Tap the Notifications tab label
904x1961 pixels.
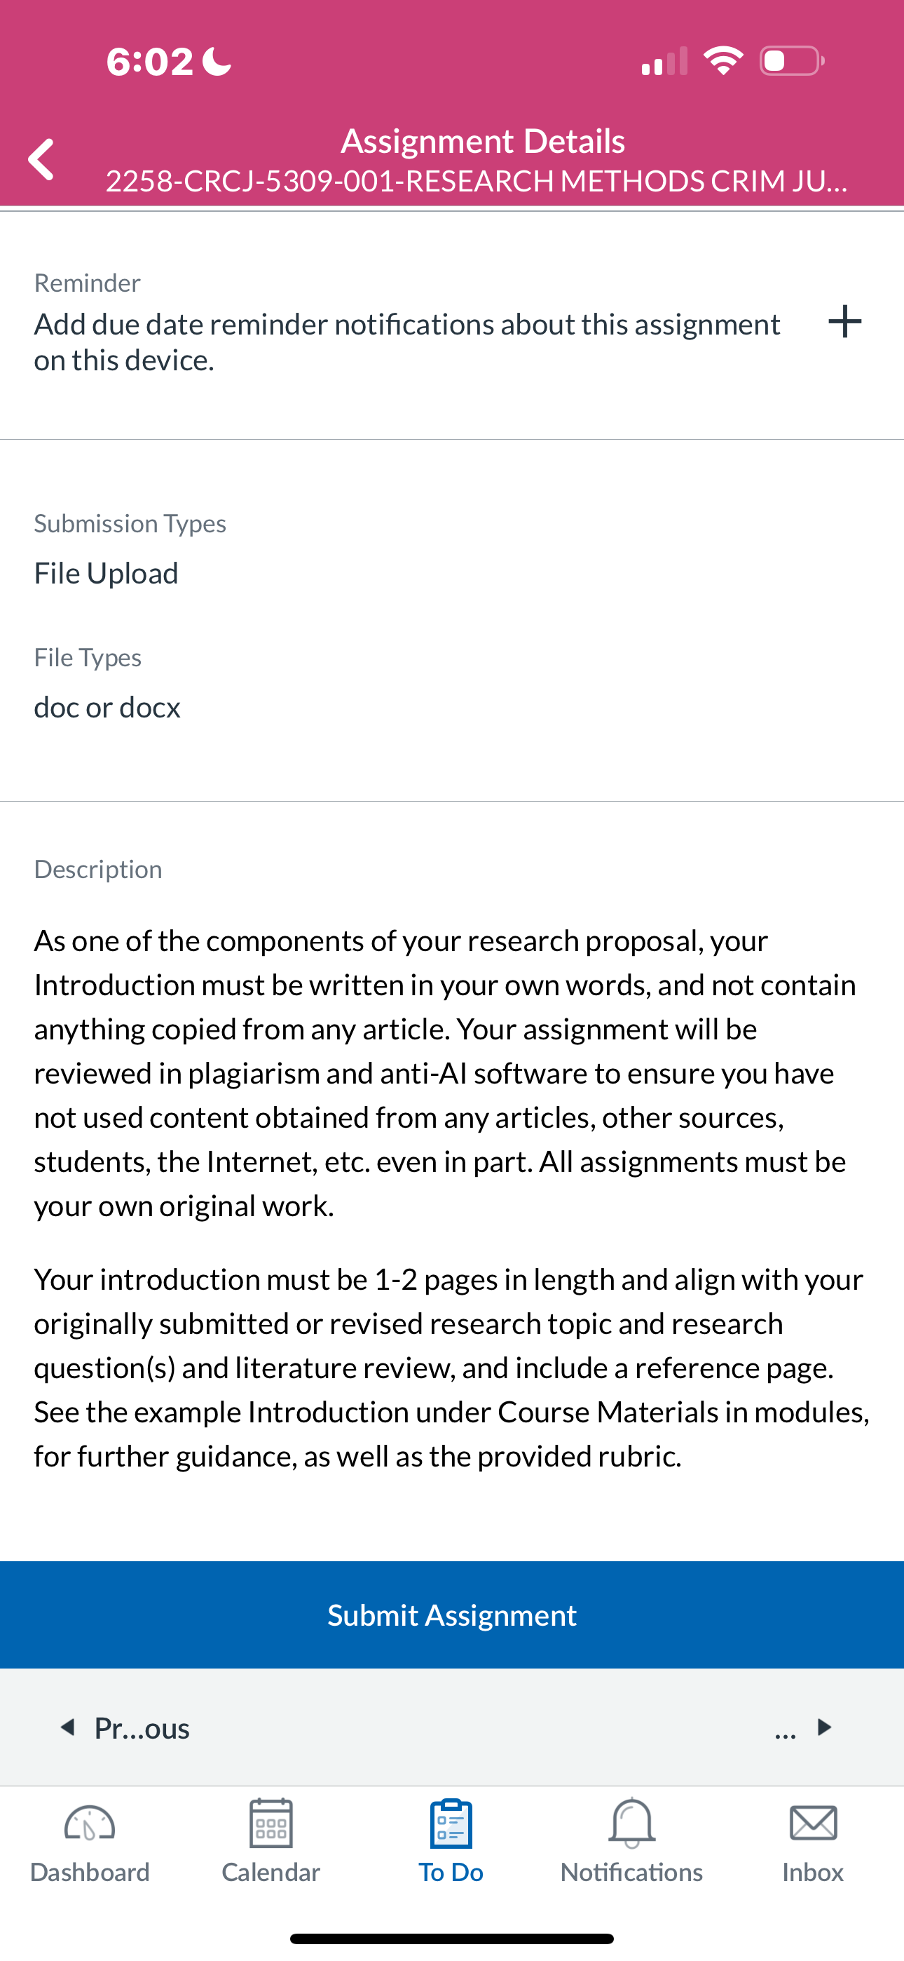[x=631, y=1872]
